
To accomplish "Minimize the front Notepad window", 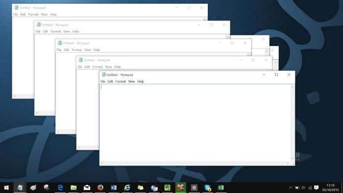I will click(x=264, y=75).
